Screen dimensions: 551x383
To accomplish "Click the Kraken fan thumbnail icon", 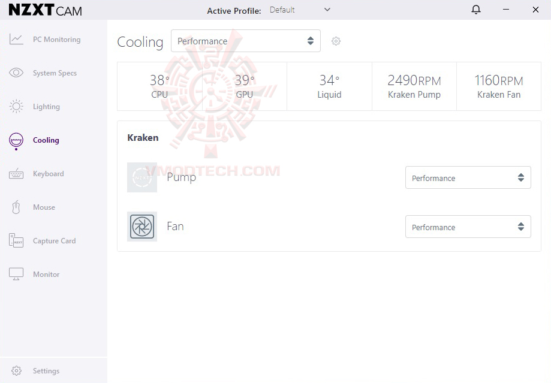I will (142, 227).
